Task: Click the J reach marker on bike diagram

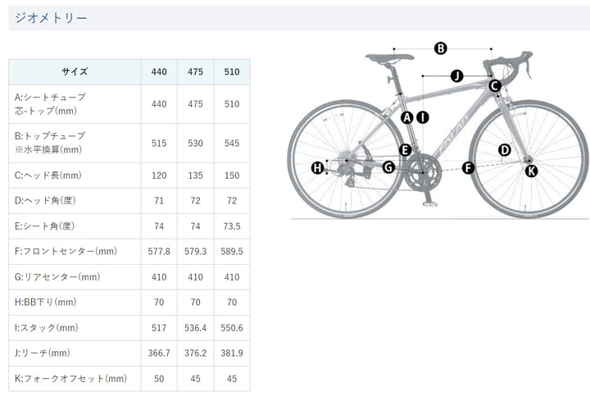Action: point(457,75)
